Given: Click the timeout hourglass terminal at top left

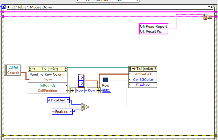Looking at the screenshot, I should (4, 7).
